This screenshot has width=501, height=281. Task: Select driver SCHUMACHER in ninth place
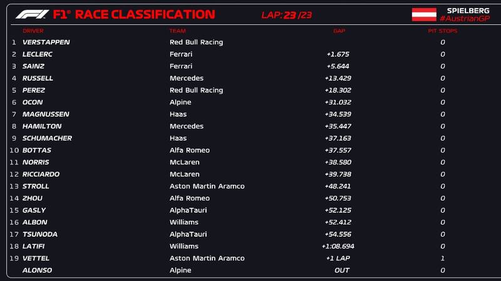tap(47, 138)
